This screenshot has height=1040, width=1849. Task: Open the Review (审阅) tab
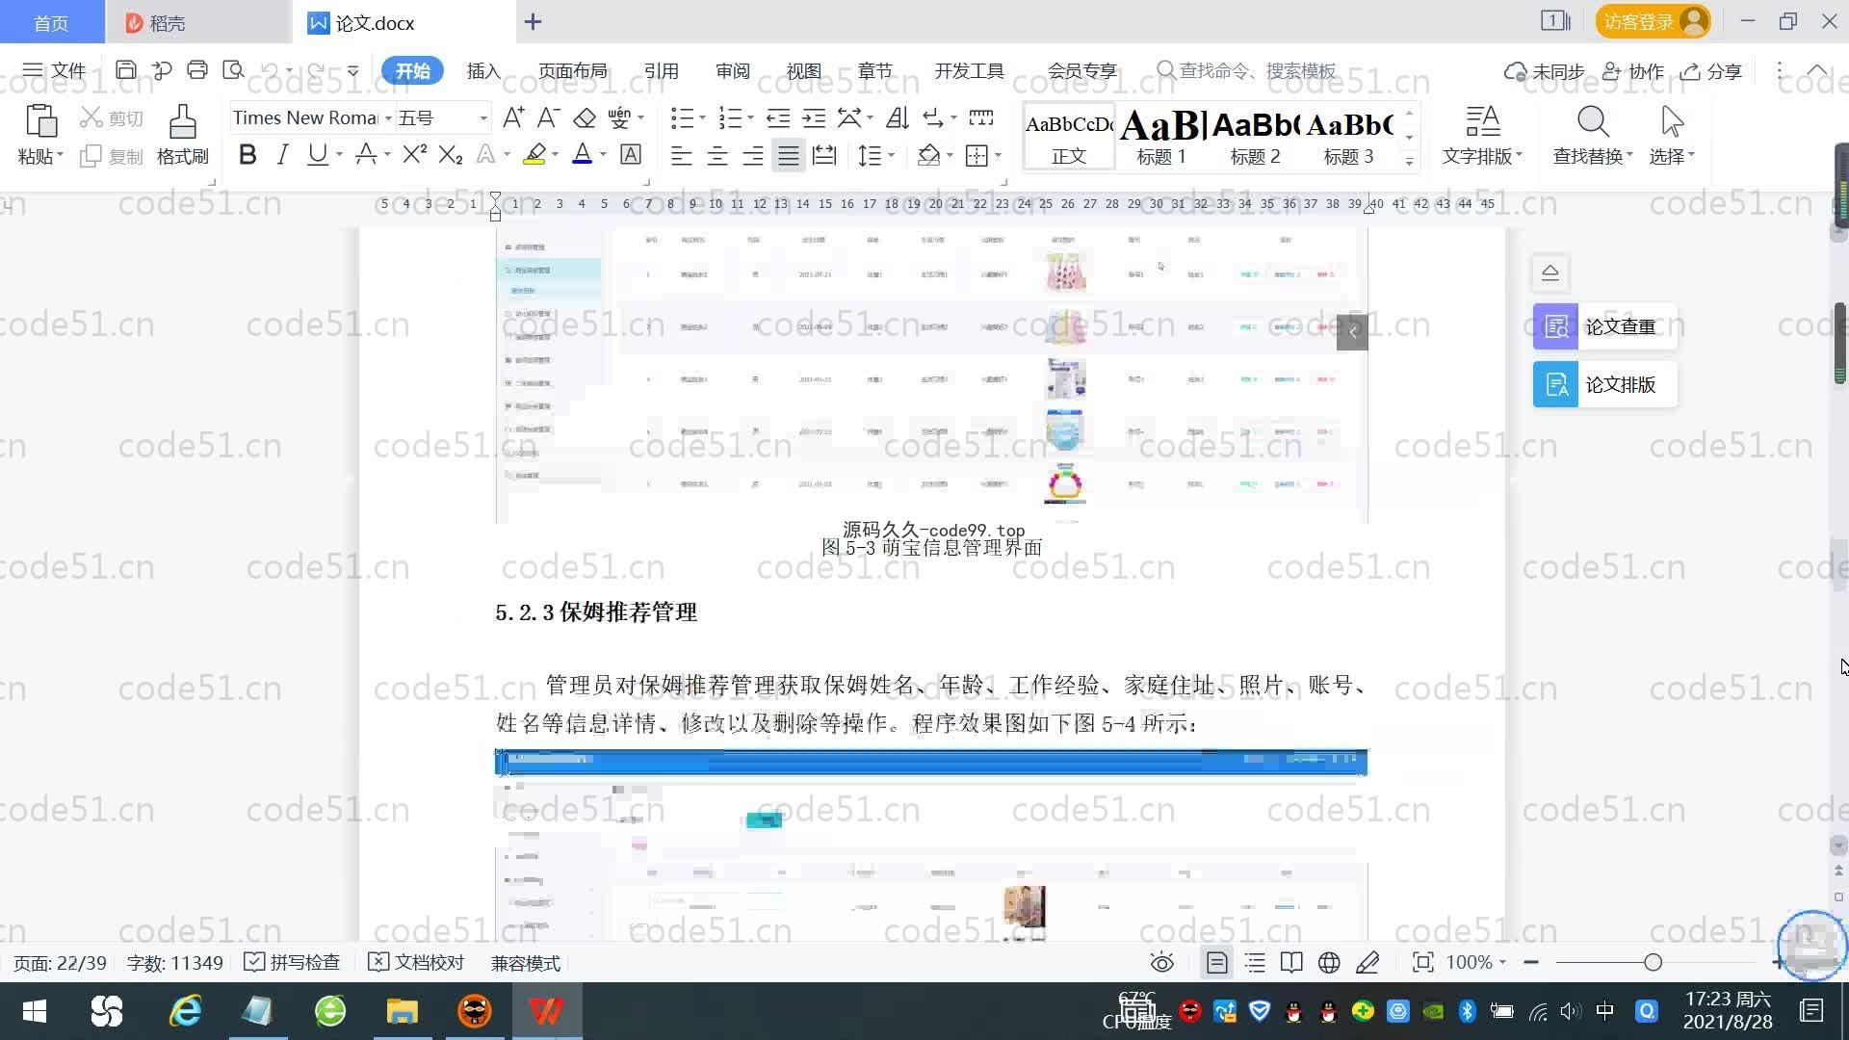pyautogui.click(x=732, y=71)
